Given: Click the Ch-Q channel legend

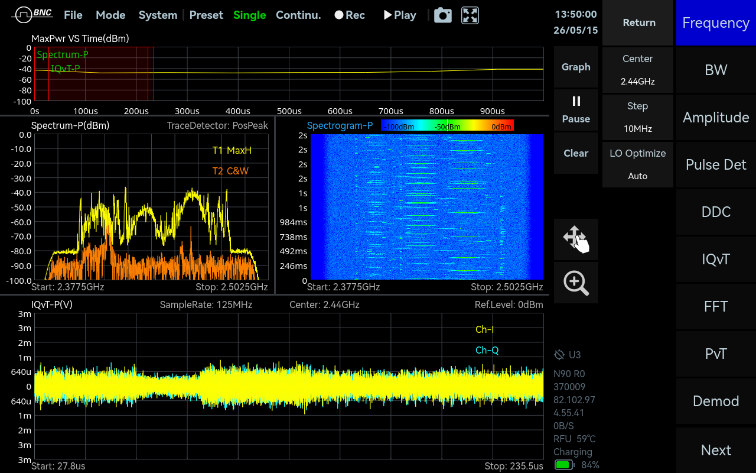Looking at the screenshot, I should (487, 350).
